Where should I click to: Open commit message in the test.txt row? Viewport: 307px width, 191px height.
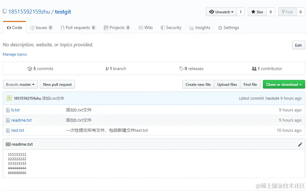click(107, 131)
